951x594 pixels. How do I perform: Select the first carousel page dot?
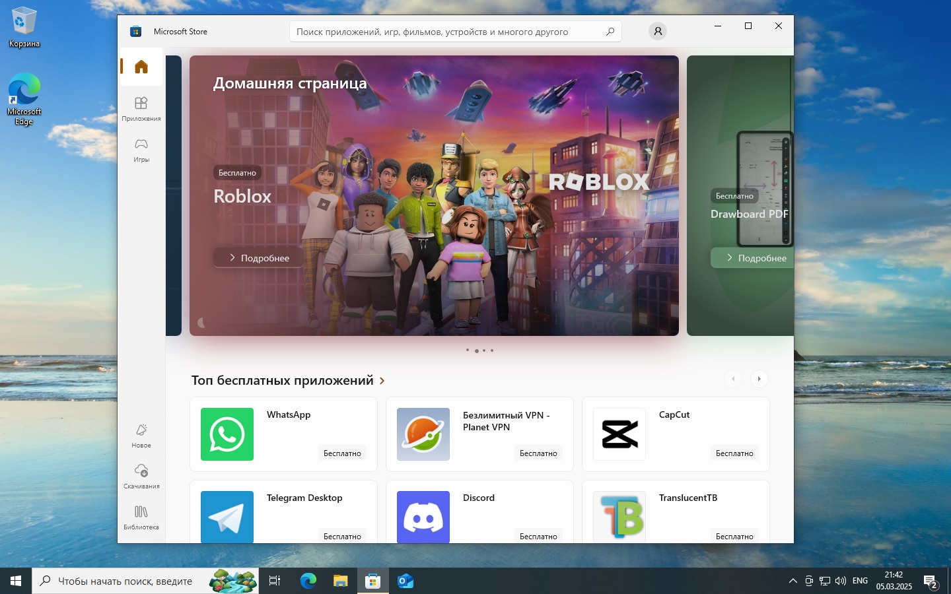pos(468,350)
